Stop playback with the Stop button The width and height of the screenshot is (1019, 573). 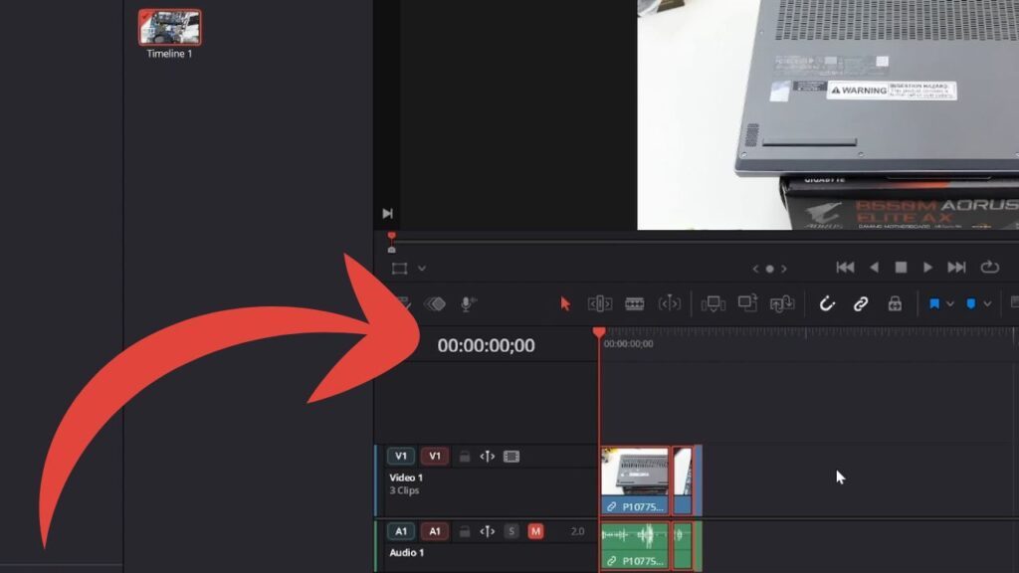[901, 268]
